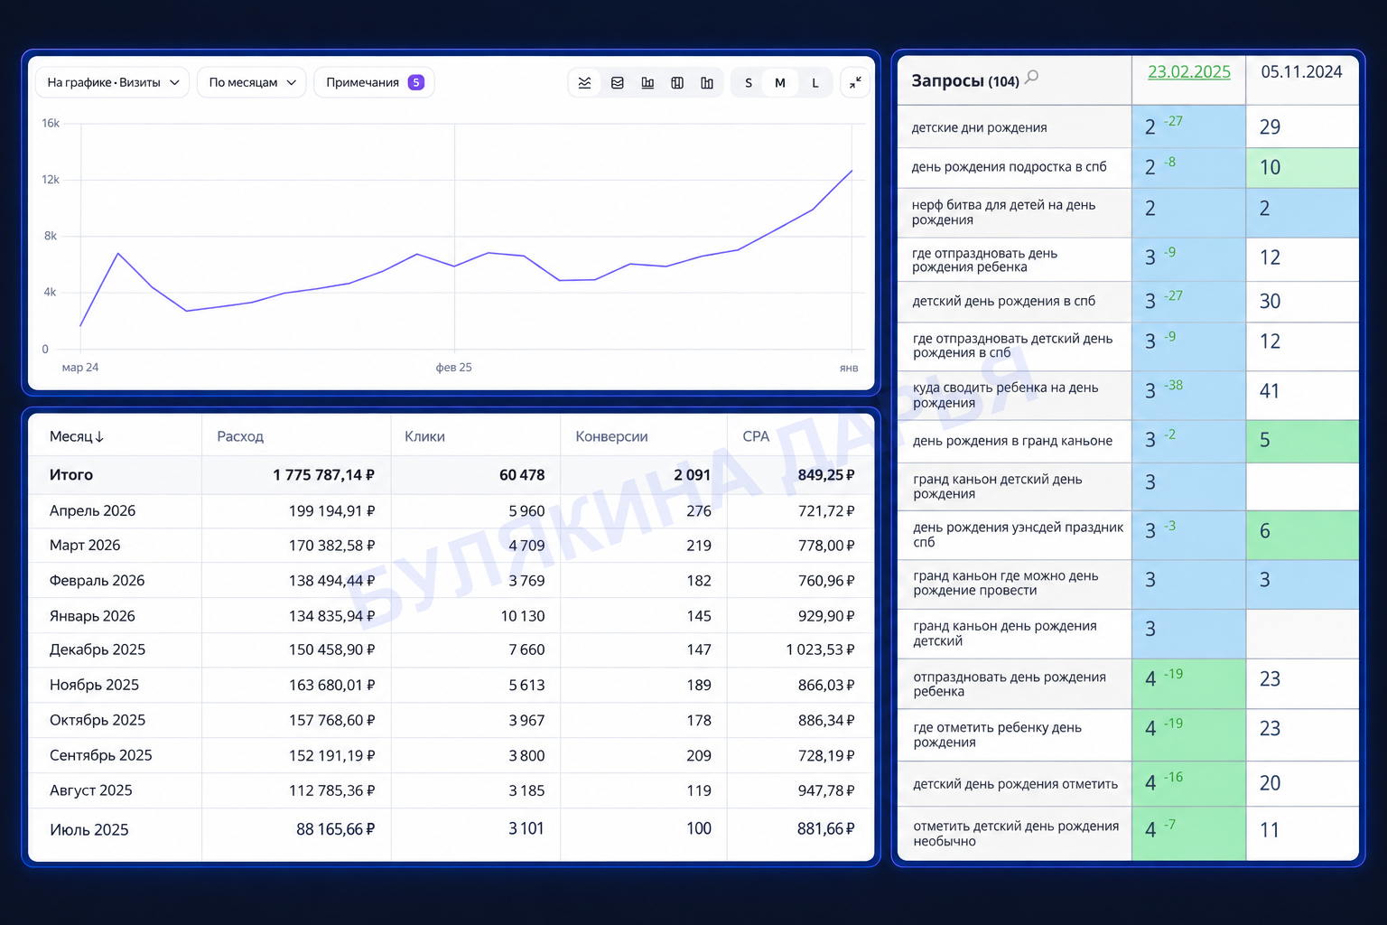Set chart size to S
The image size is (1387, 925).
click(x=749, y=82)
